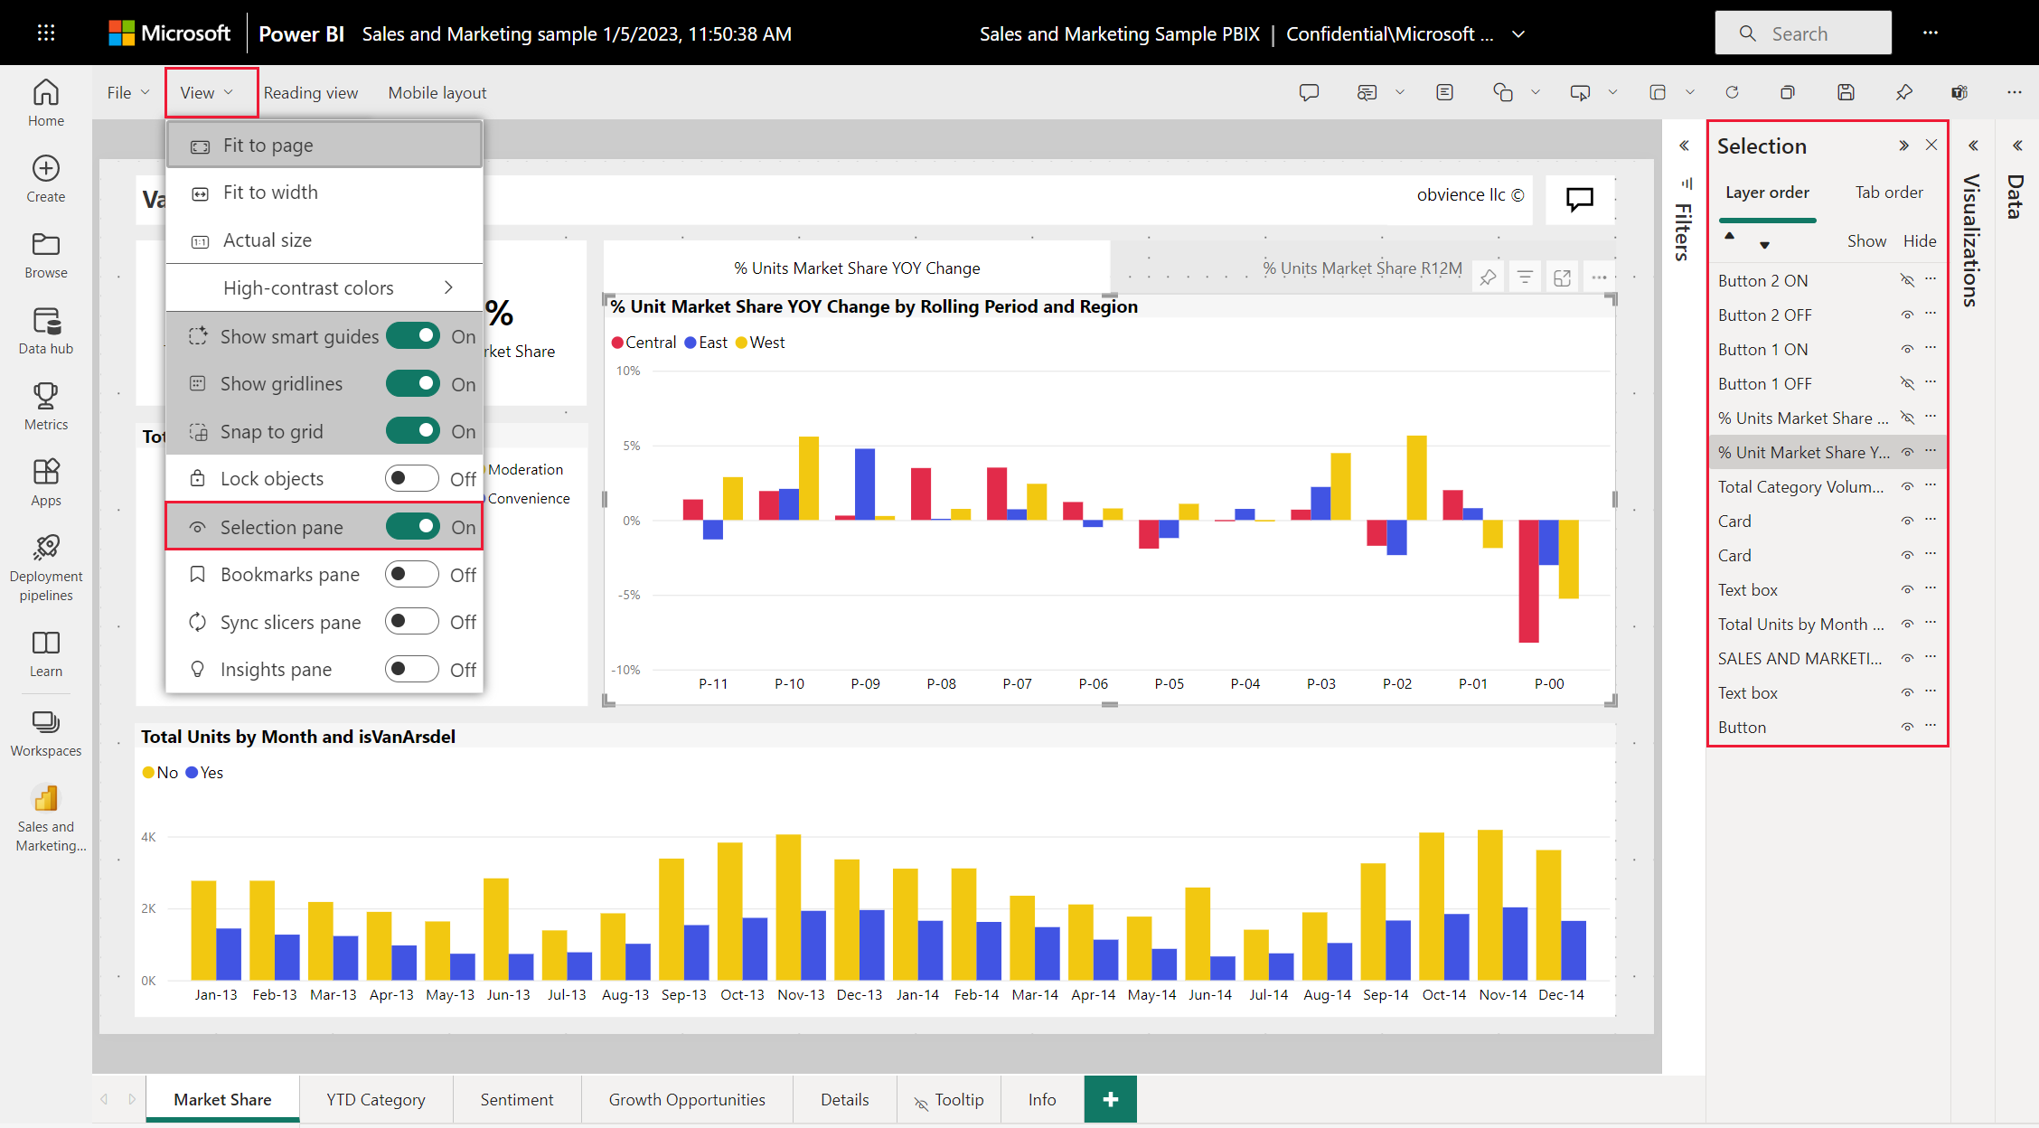This screenshot has width=2039, height=1128.
Task: Click the Search bar at top right
Action: 1803,32
